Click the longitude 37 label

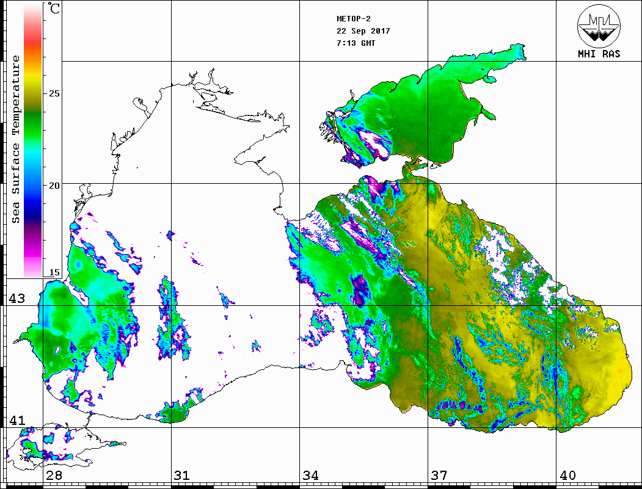tap(439, 476)
